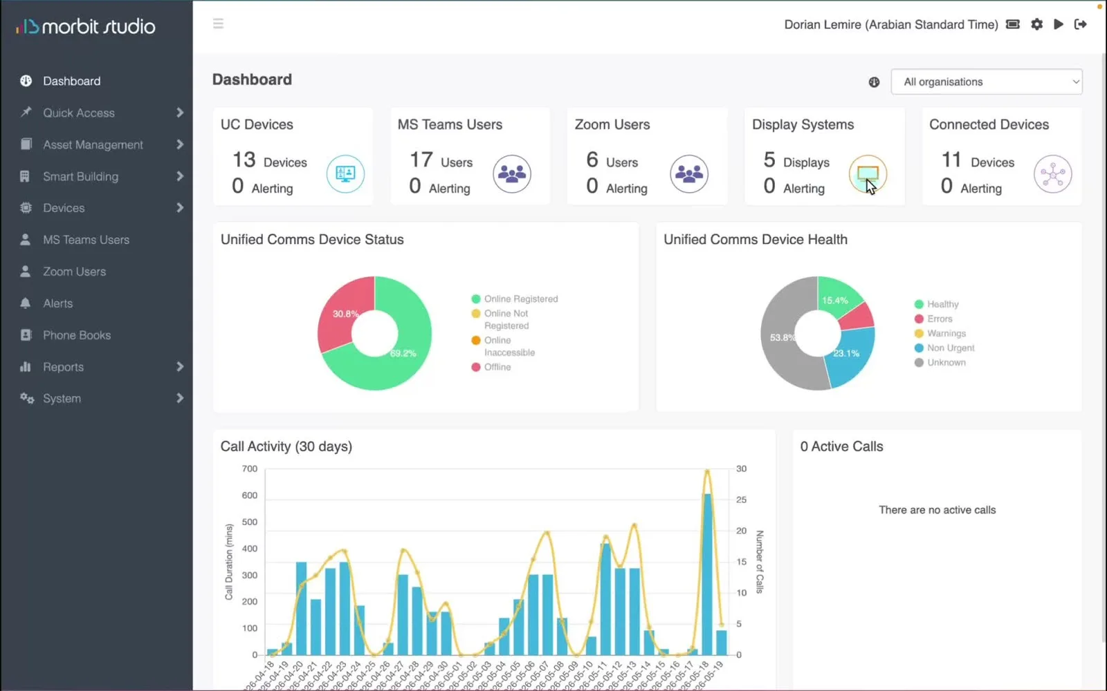Viewport: 1107px width, 691px height.
Task: Expand the Reports submenu chevron
Action: click(x=180, y=367)
